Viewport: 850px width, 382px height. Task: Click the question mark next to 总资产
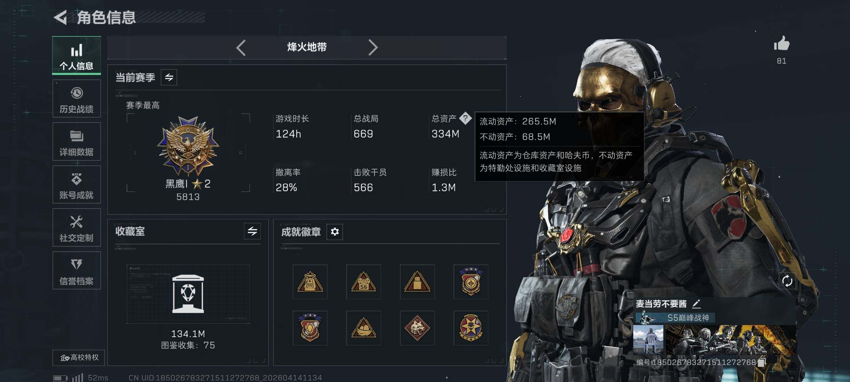pyautogui.click(x=465, y=118)
